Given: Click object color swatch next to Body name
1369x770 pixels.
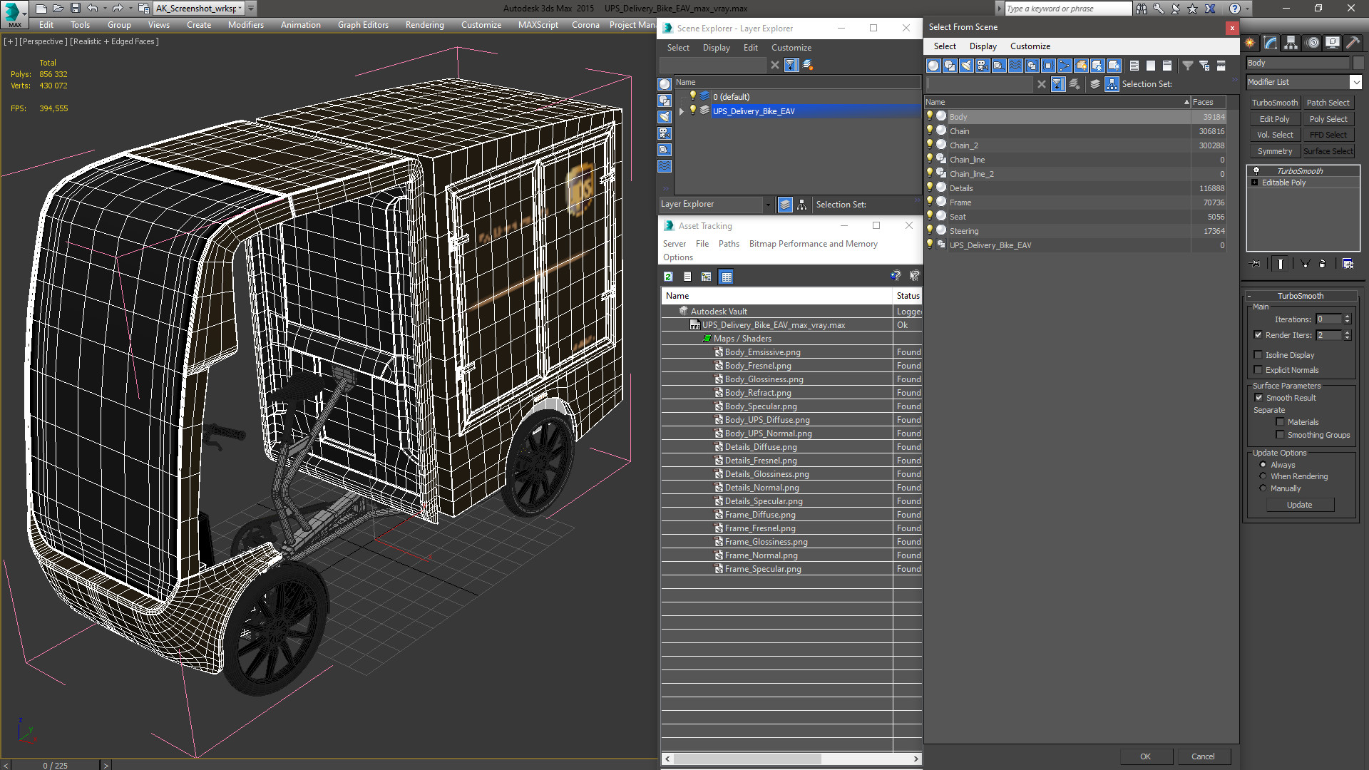Looking at the screenshot, I should 1358,63.
